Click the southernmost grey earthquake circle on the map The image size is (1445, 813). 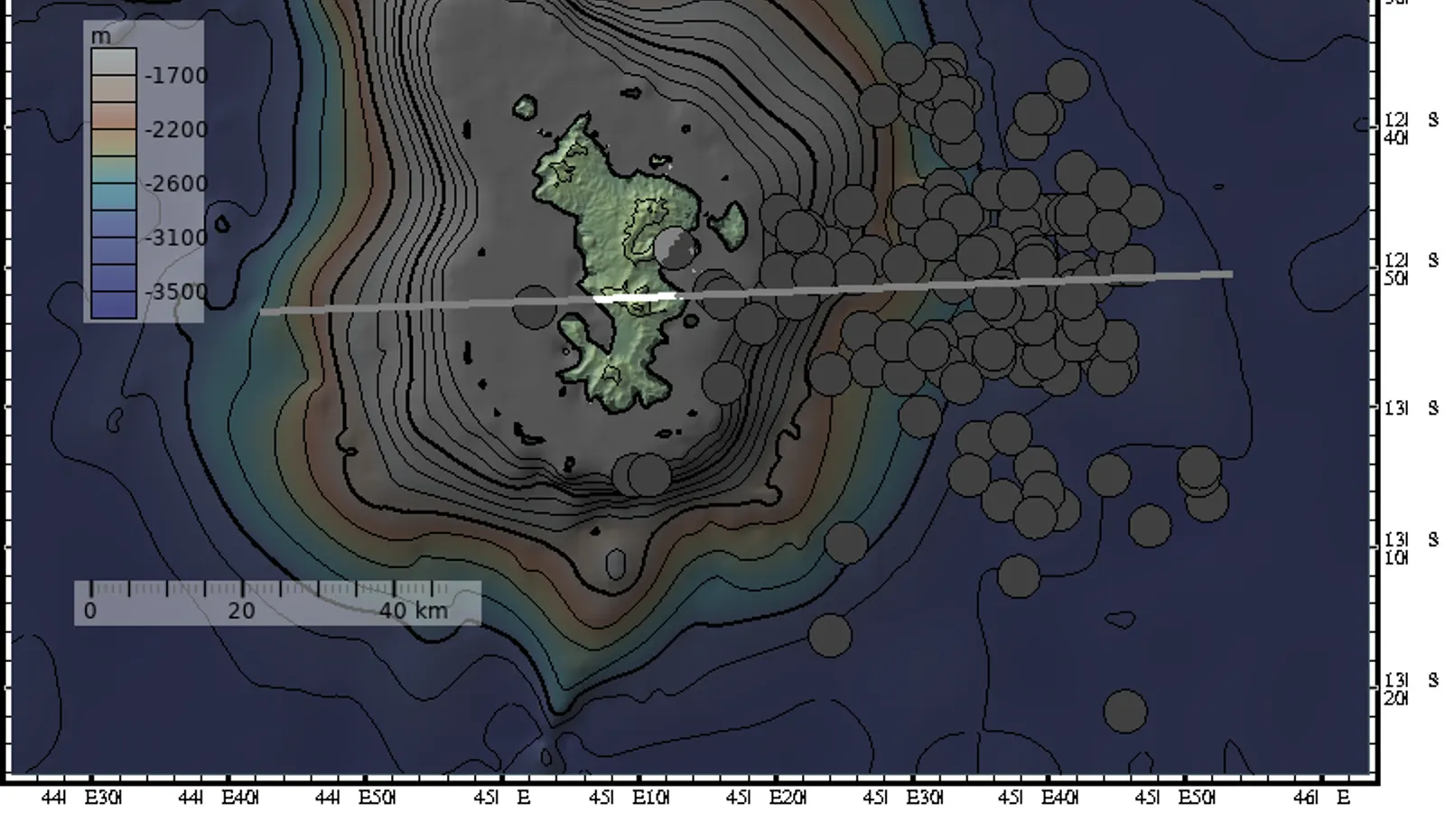click(1125, 711)
